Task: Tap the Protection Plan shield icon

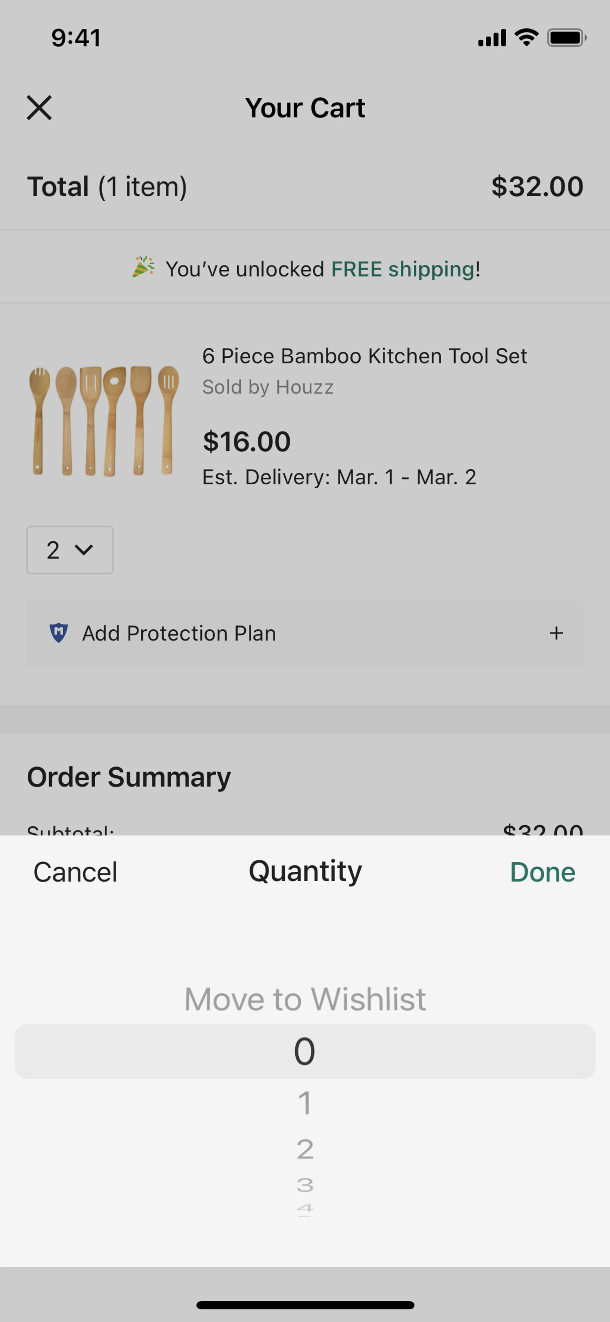Action: click(x=58, y=633)
